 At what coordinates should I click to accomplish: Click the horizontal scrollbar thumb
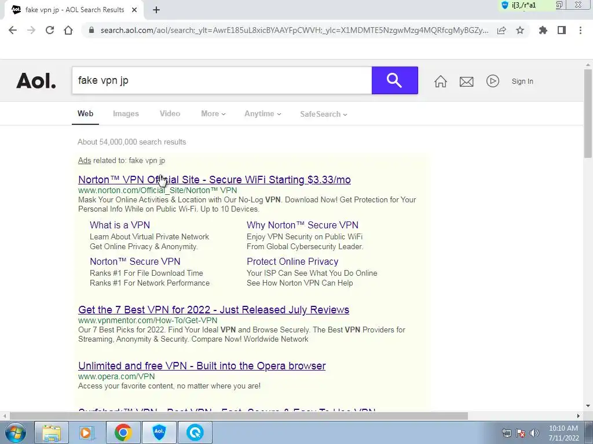(239, 416)
